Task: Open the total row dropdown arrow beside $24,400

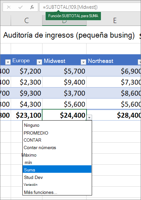Action: tap(89, 117)
